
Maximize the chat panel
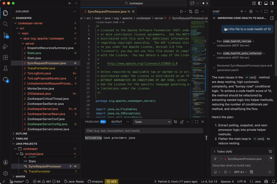coord(266,11)
